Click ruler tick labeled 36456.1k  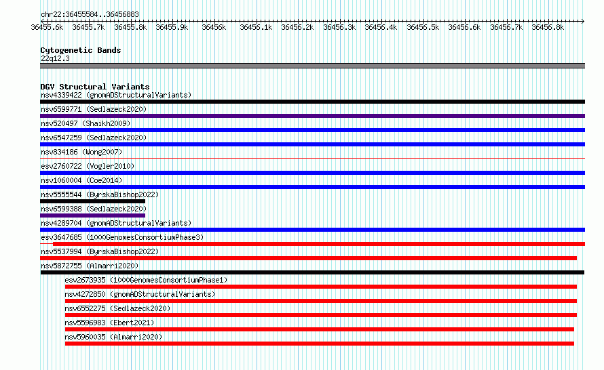256,27
